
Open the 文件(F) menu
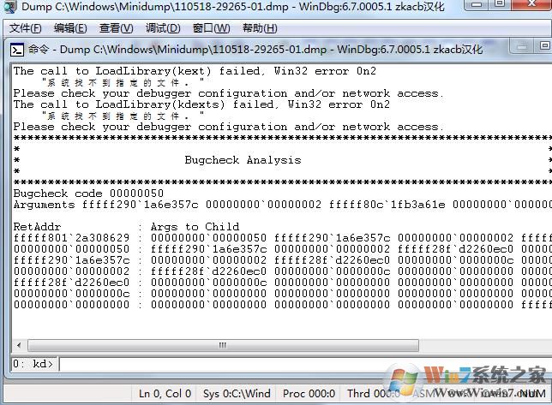point(26,28)
